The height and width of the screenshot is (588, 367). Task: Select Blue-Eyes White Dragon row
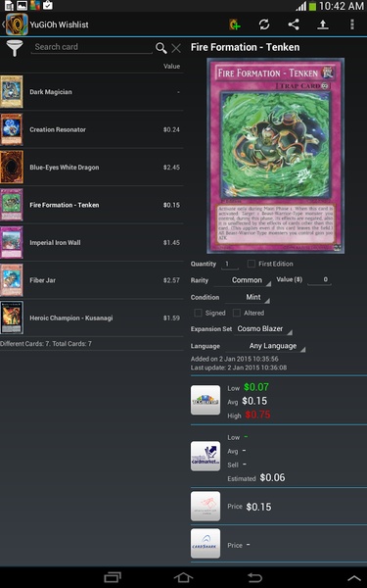pos(92,168)
